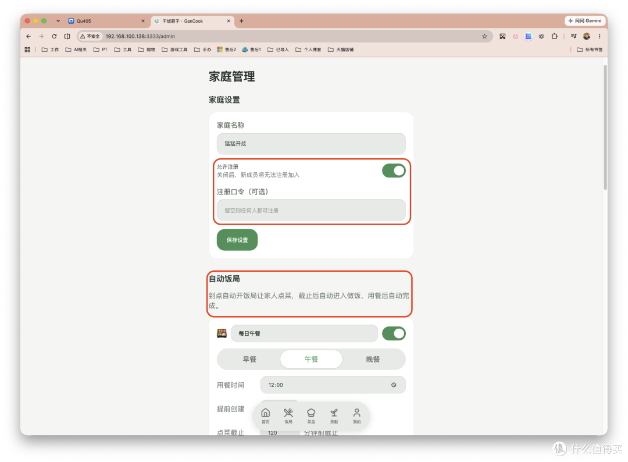The image size is (628, 462).
Task: Click the pink extension icon in toolbar
Action: [x=515, y=36]
